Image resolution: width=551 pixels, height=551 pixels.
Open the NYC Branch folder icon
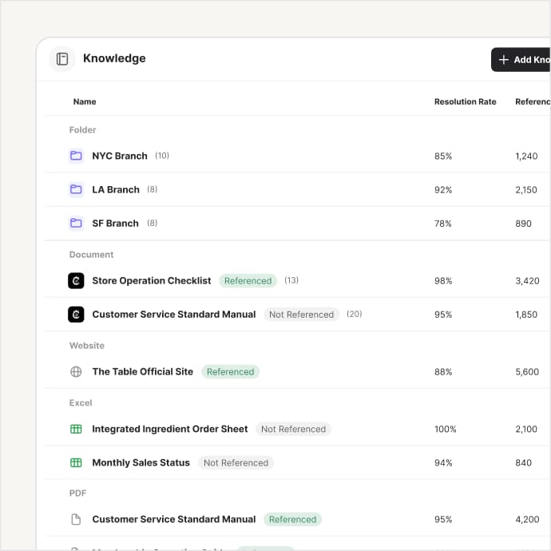(x=76, y=156)
